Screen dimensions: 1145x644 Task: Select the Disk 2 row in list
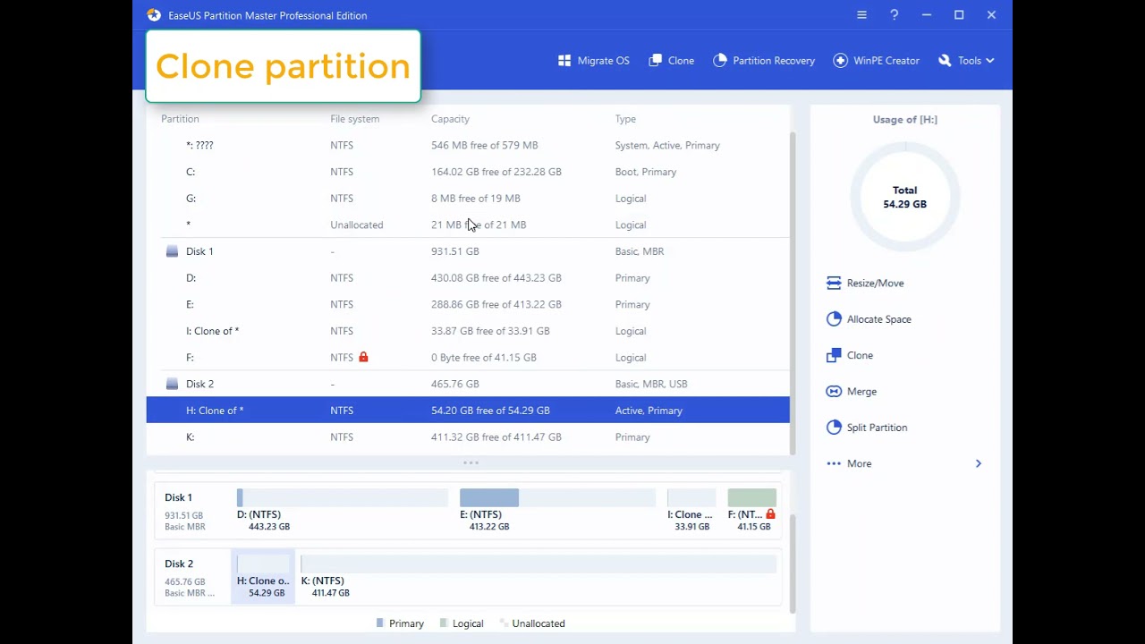468,384
